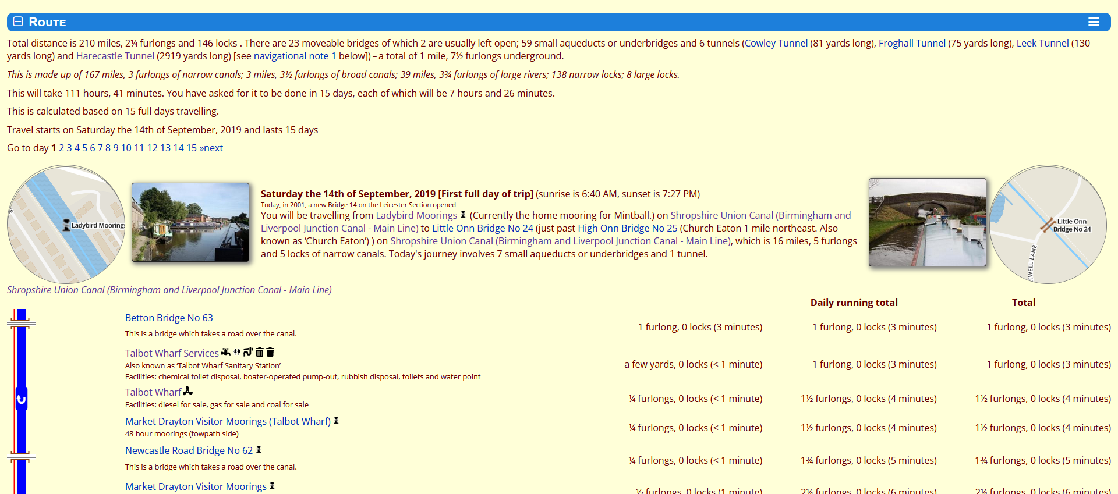Click the chemical toilet disposal icon
This screenshot has height=494, width=1118.
pyautogui.click(x=260, y=352)
